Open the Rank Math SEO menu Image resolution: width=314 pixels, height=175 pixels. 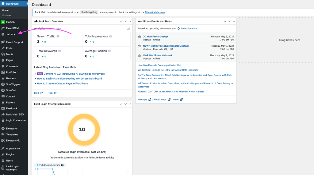click(x=15, y=114)
